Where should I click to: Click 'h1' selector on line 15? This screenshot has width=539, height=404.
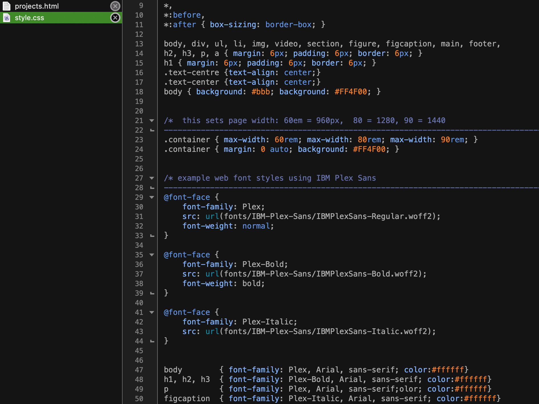coord(168,63)
